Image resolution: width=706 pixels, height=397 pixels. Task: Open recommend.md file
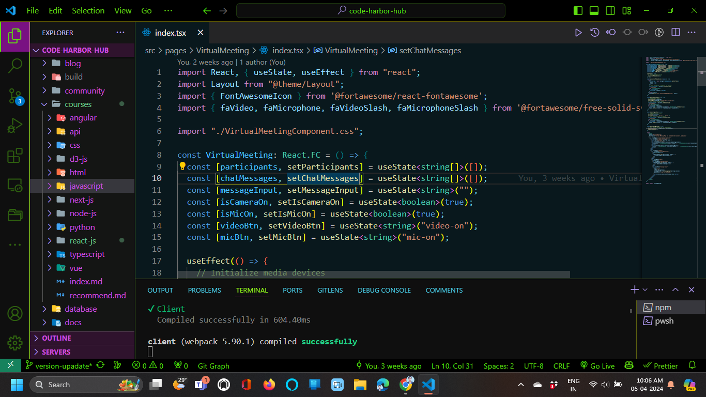pyautogui.click(x=98, y=295)
